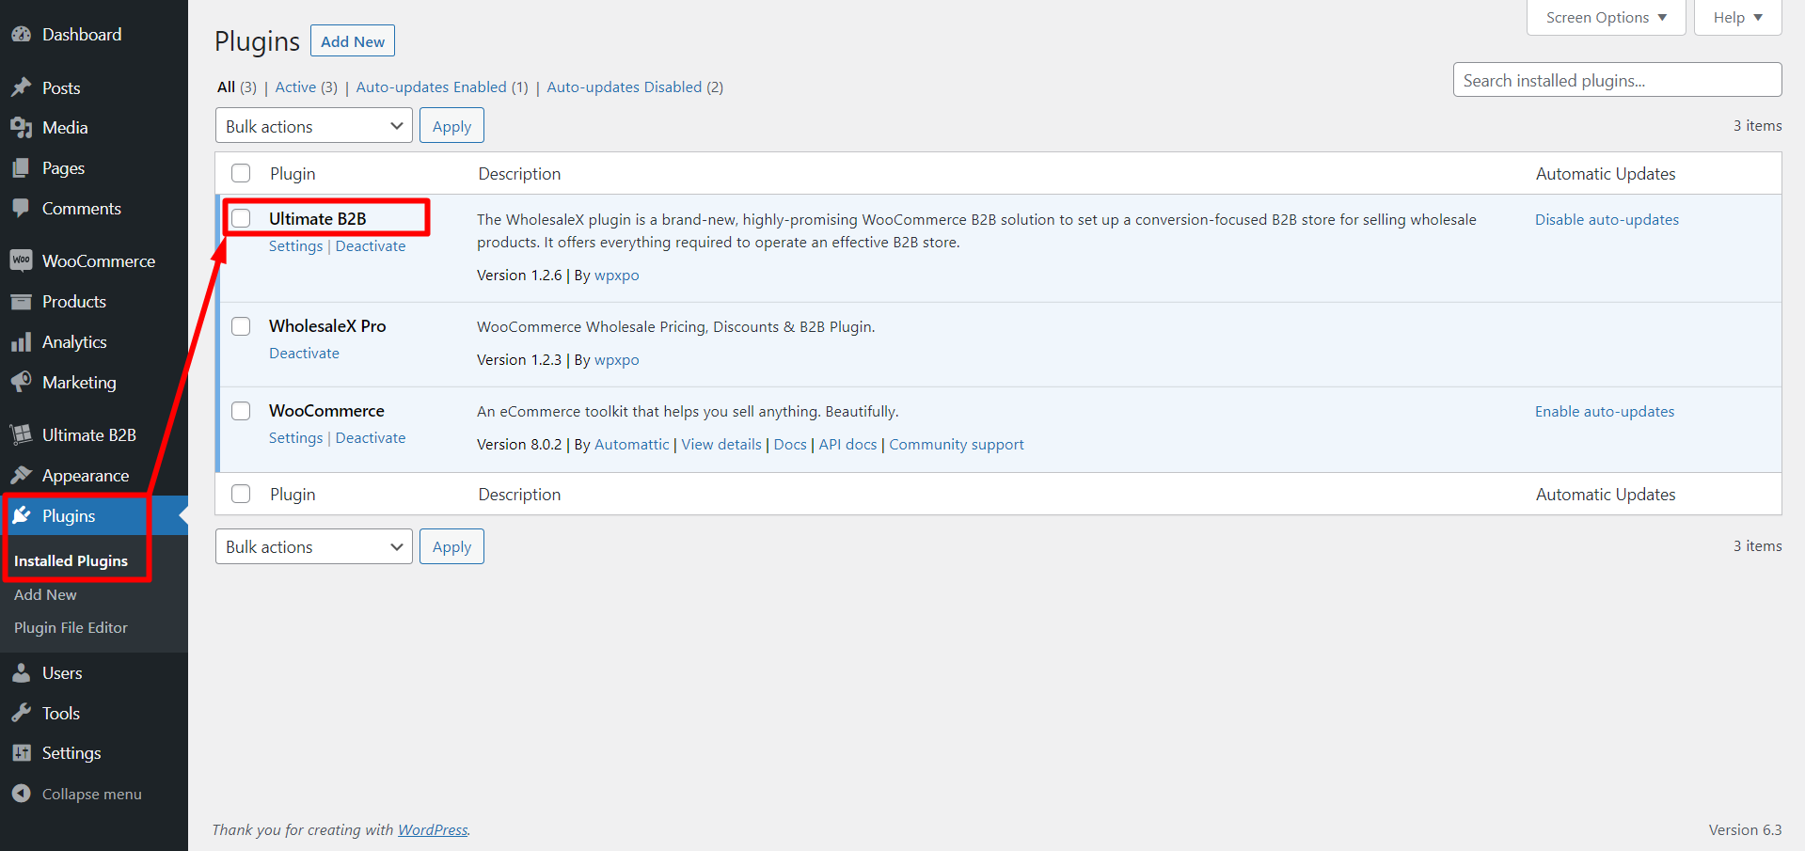This screenshot has height=851, width=1805.
Task: Filter plugins by Active
Action: pyautogui.click(x=295, y=87)
